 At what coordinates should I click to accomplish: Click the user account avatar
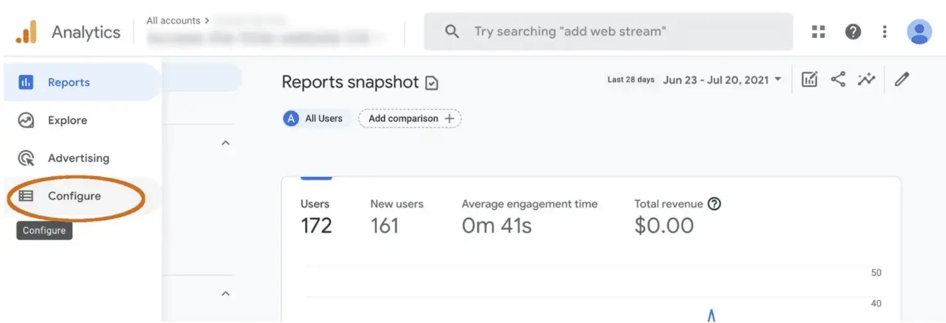click(x=919, y=31)
